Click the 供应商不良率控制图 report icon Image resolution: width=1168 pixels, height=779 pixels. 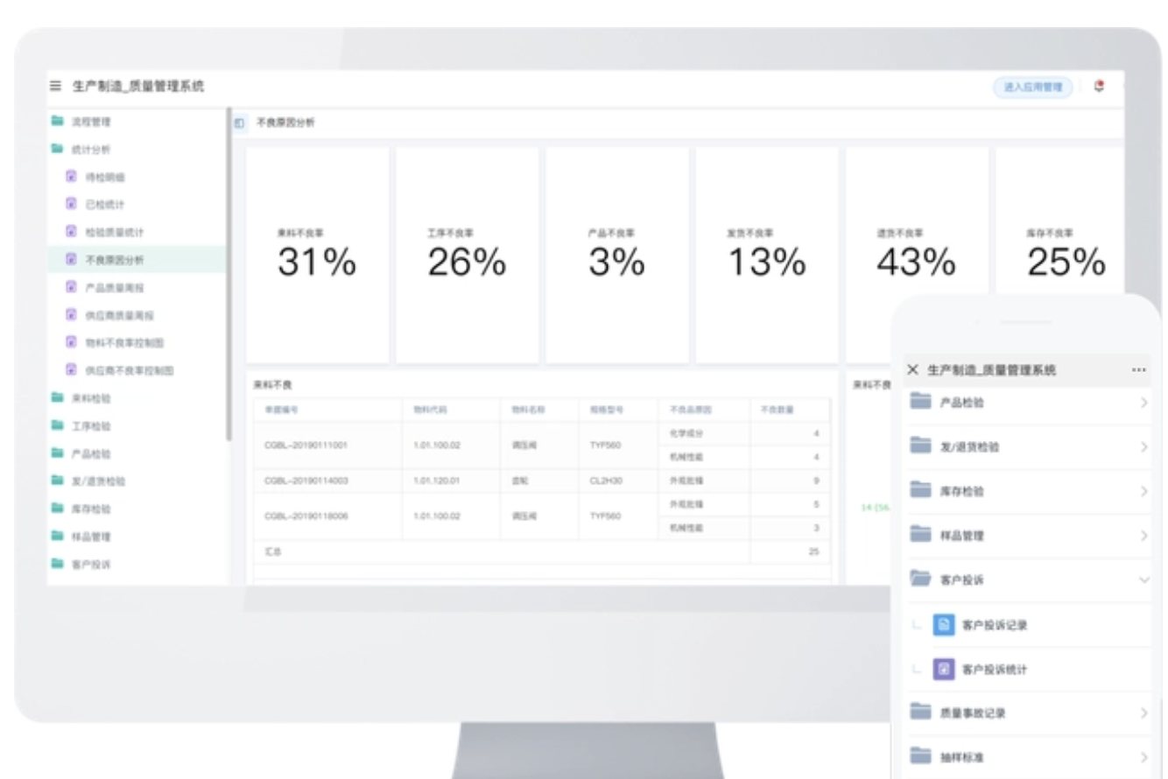point(72,369)
